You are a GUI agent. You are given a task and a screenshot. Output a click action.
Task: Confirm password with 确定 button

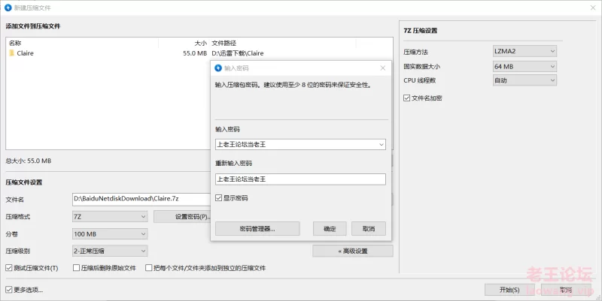tap(330, 229)
